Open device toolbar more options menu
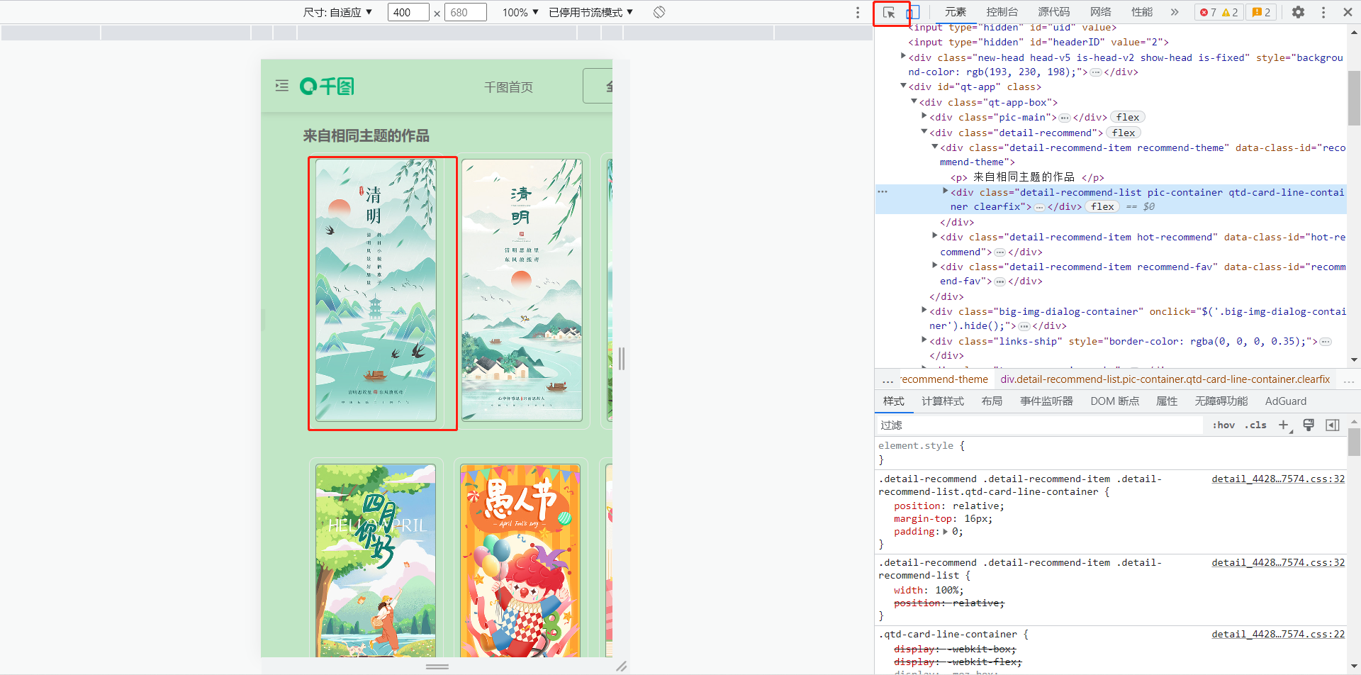 858,12
